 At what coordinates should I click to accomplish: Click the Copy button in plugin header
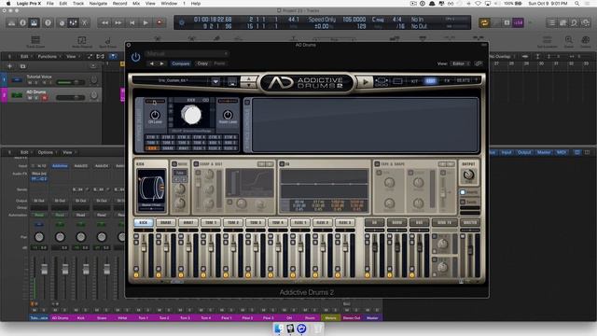pos(202,63)
